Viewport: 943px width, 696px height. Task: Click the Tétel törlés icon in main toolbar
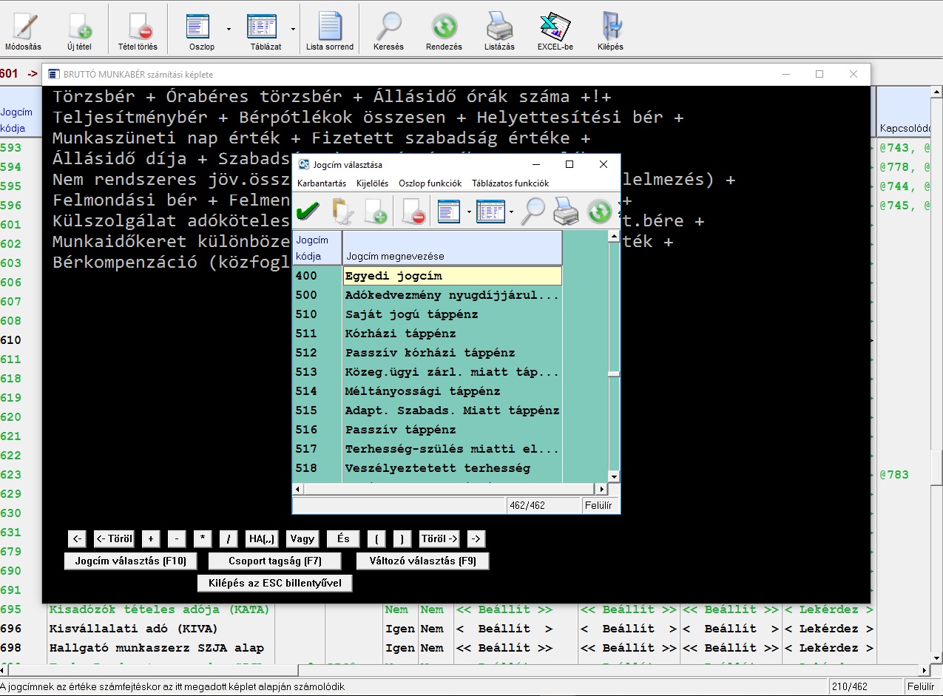click(138, 27)
